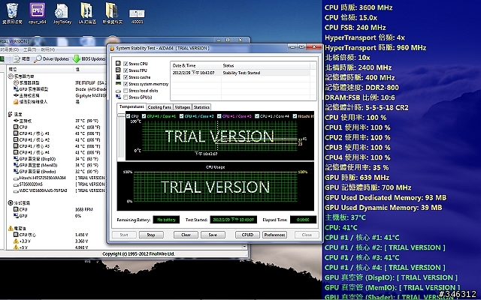Select the Temperatures tab
This screenshot has height=300, width=481.
click(132, 106)
